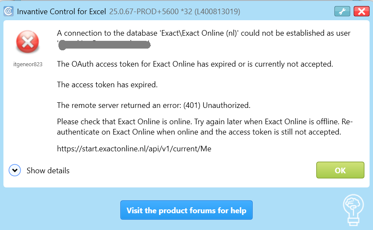Click the 'connection to the database' message line

204,33
